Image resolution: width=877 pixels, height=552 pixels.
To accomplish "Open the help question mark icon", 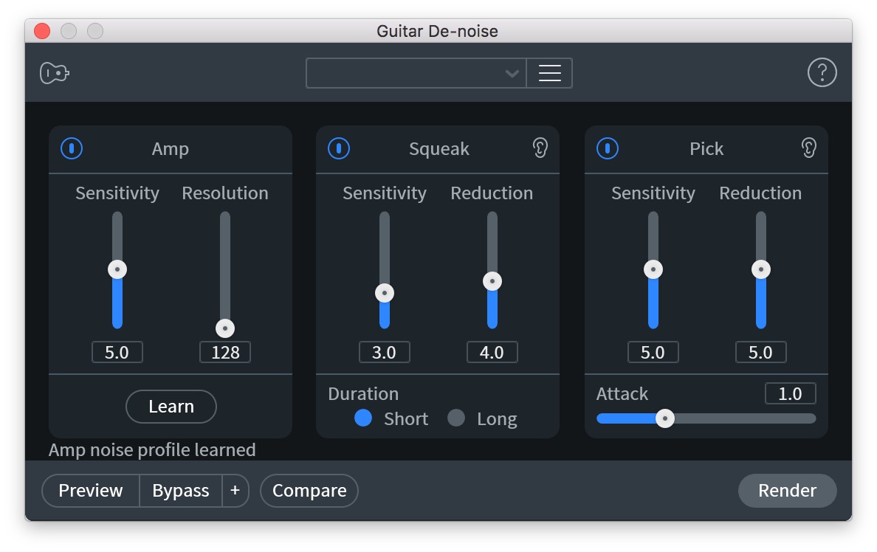I will (822, 73).
